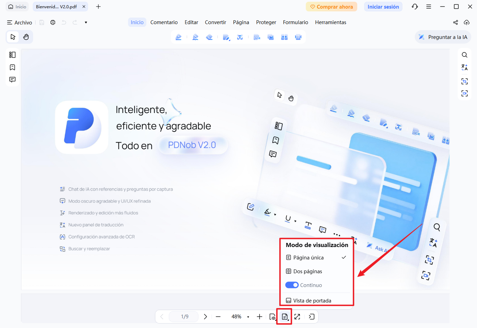Open the comments panel in left sidebar
477x328 pixels.
tap(12, 80)
